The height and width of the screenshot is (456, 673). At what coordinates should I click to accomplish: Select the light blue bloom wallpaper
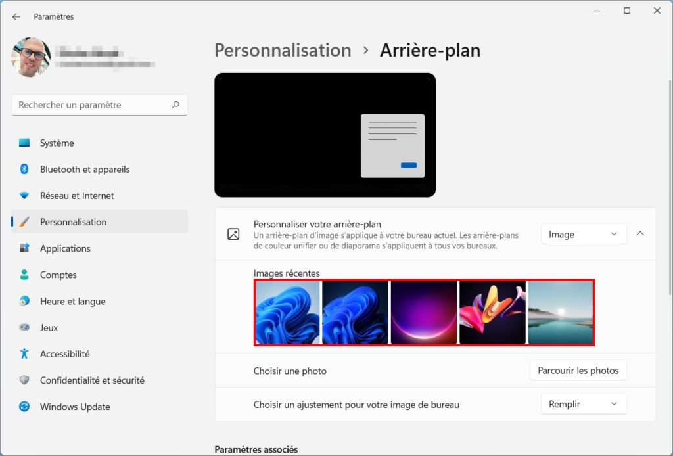[x=288, y=312]
